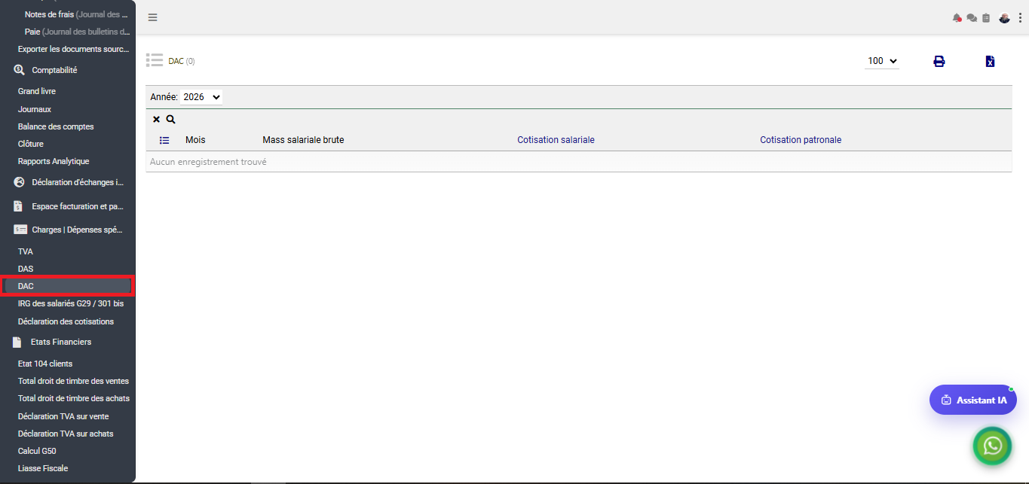Open the Année 2026 dropdown

[202, 97]
